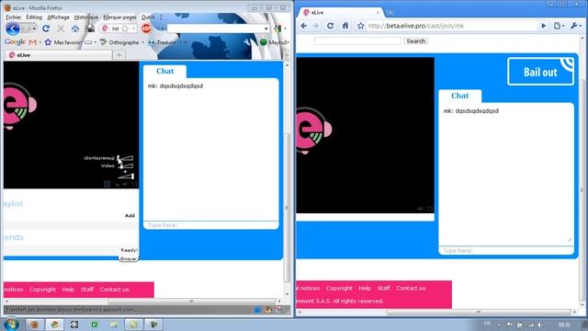Adjust the idontscrewup volume slider
Viewport: 588px width, 331px height.
pos(125,158)
